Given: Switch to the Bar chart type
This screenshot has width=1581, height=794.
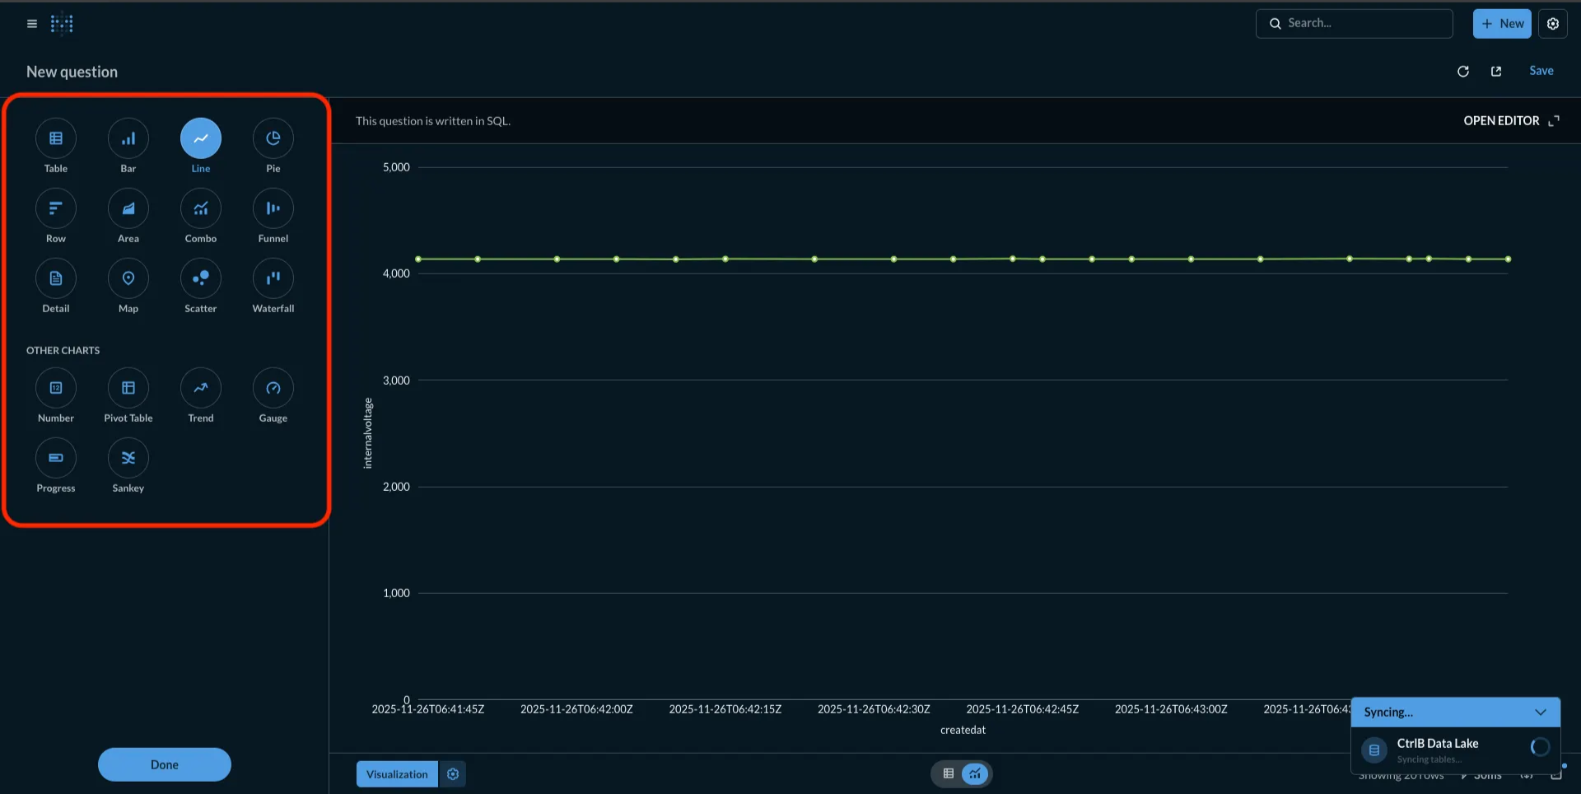Looking at the screenshot, I should 128,145.
